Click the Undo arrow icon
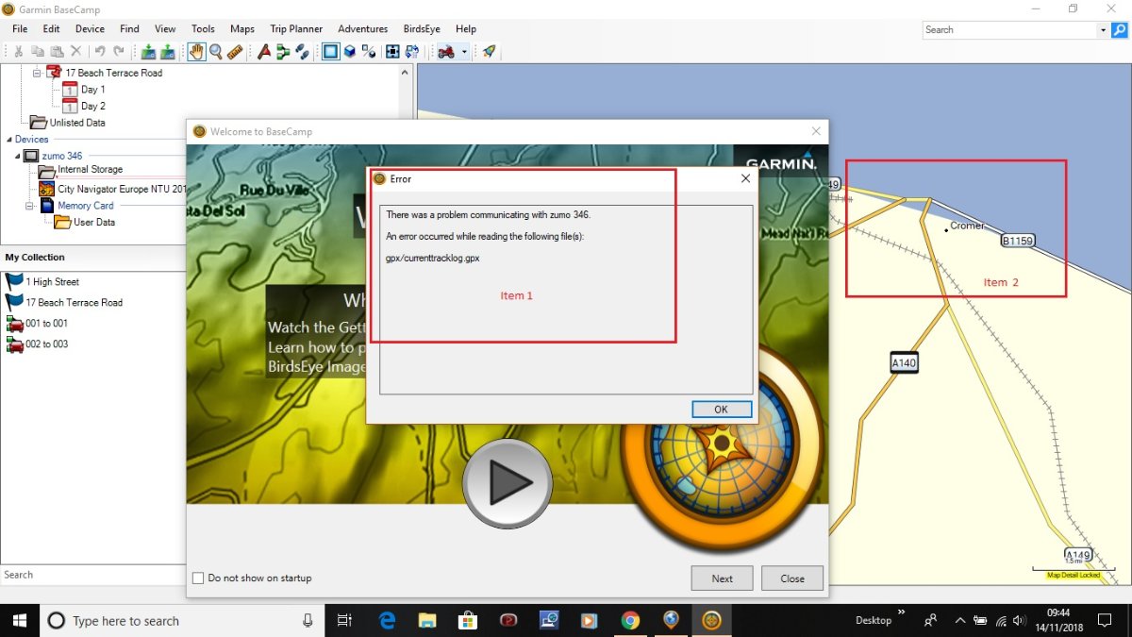The height and width of the screenshot is (637, 1132). (99, 52)
